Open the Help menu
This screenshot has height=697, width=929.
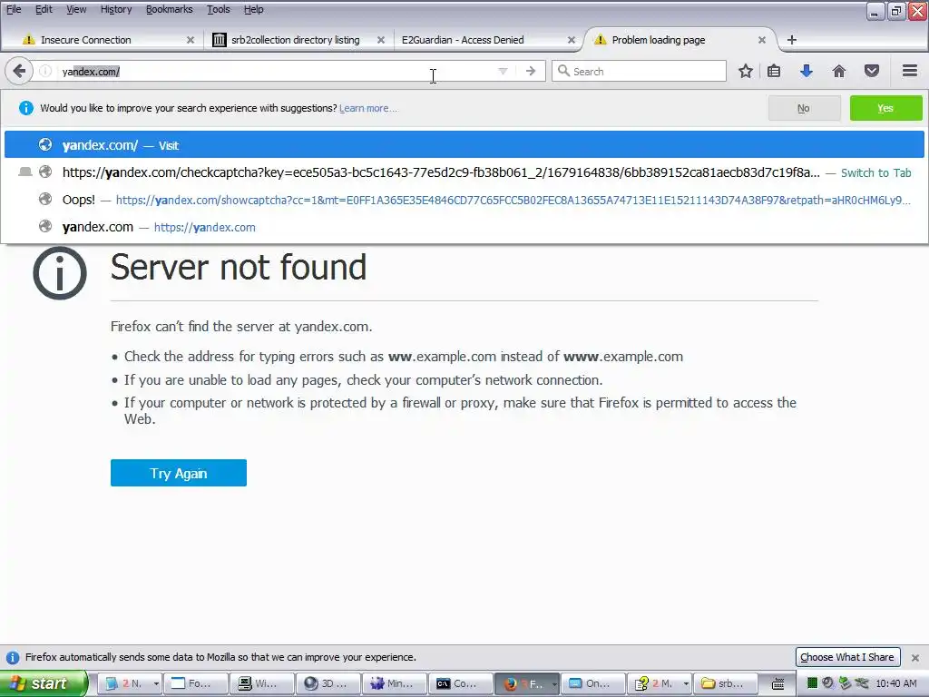[x=254, y=9]
